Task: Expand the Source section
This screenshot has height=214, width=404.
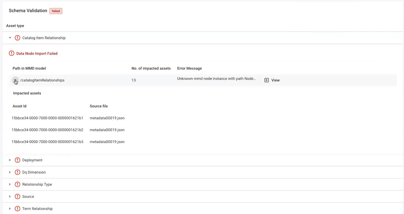Action: pos(10,196)
